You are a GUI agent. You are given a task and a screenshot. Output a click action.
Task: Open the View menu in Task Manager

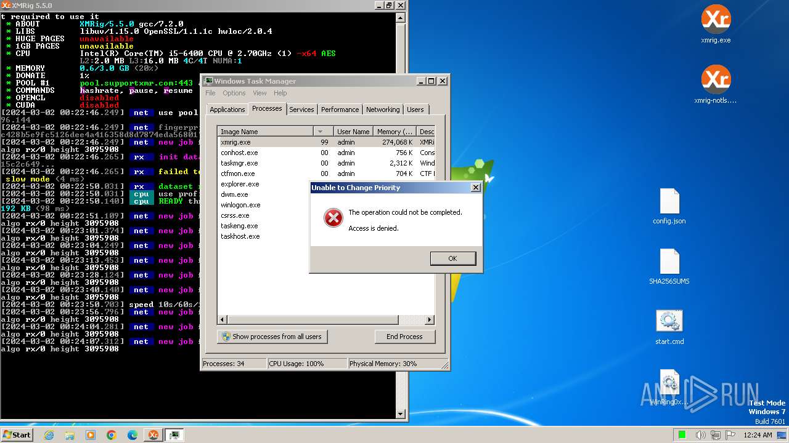point(260,93)
